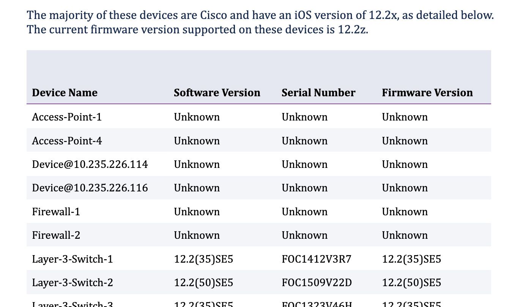The width and height of the screenshot is (520, 307).
Task: Click the Serial Number column header
Action: [x=318, y=93]
